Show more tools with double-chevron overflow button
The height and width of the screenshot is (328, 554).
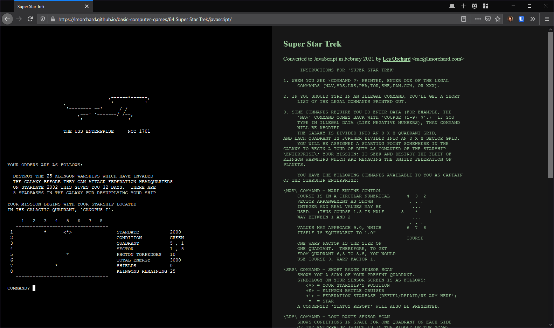(533, 19)
